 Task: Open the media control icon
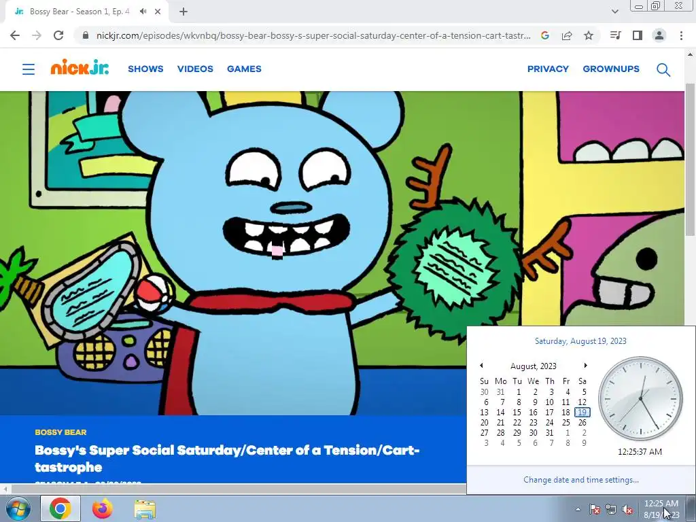click(615, 35)
